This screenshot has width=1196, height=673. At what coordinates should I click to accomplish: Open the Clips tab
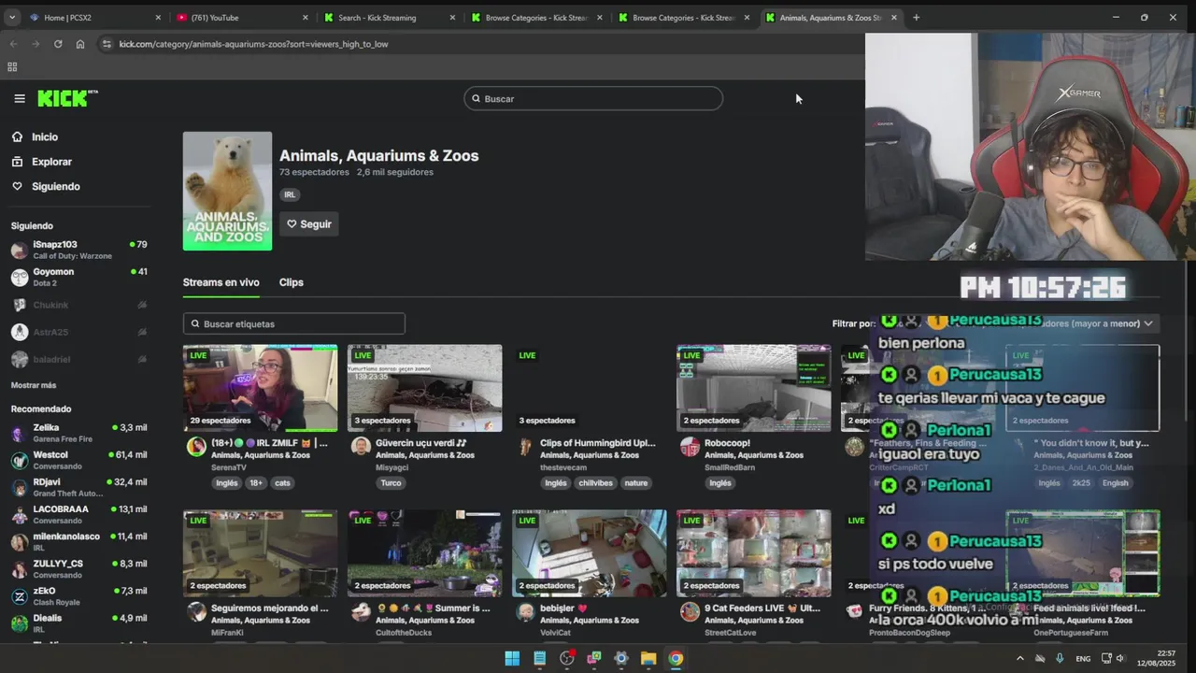pos(292,282)
